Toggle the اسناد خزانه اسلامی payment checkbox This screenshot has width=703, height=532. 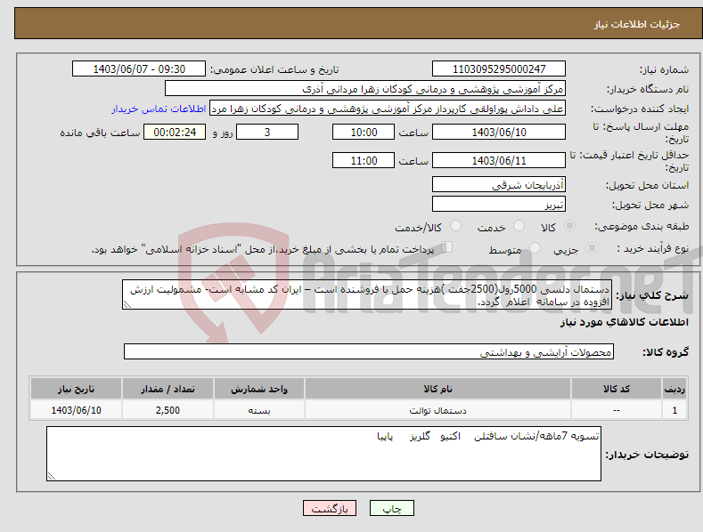tap(447, 247)
